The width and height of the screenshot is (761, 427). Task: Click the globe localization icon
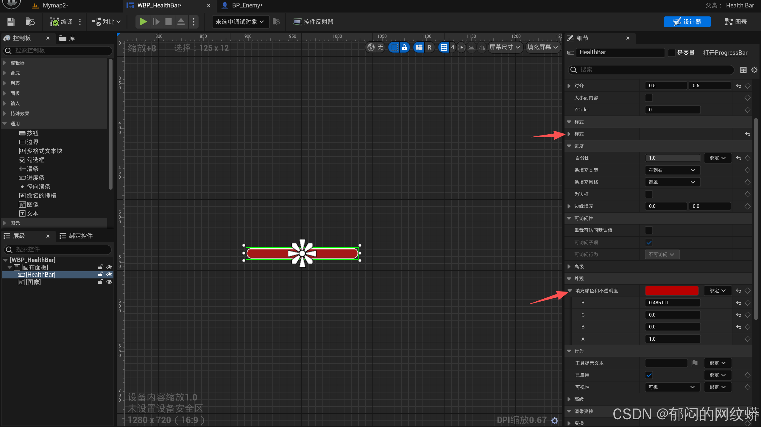coord(371,47)
